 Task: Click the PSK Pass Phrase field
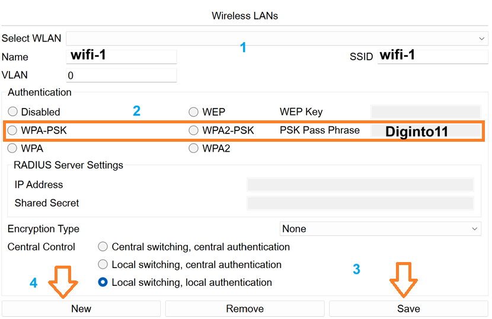(x=425, y=131)
